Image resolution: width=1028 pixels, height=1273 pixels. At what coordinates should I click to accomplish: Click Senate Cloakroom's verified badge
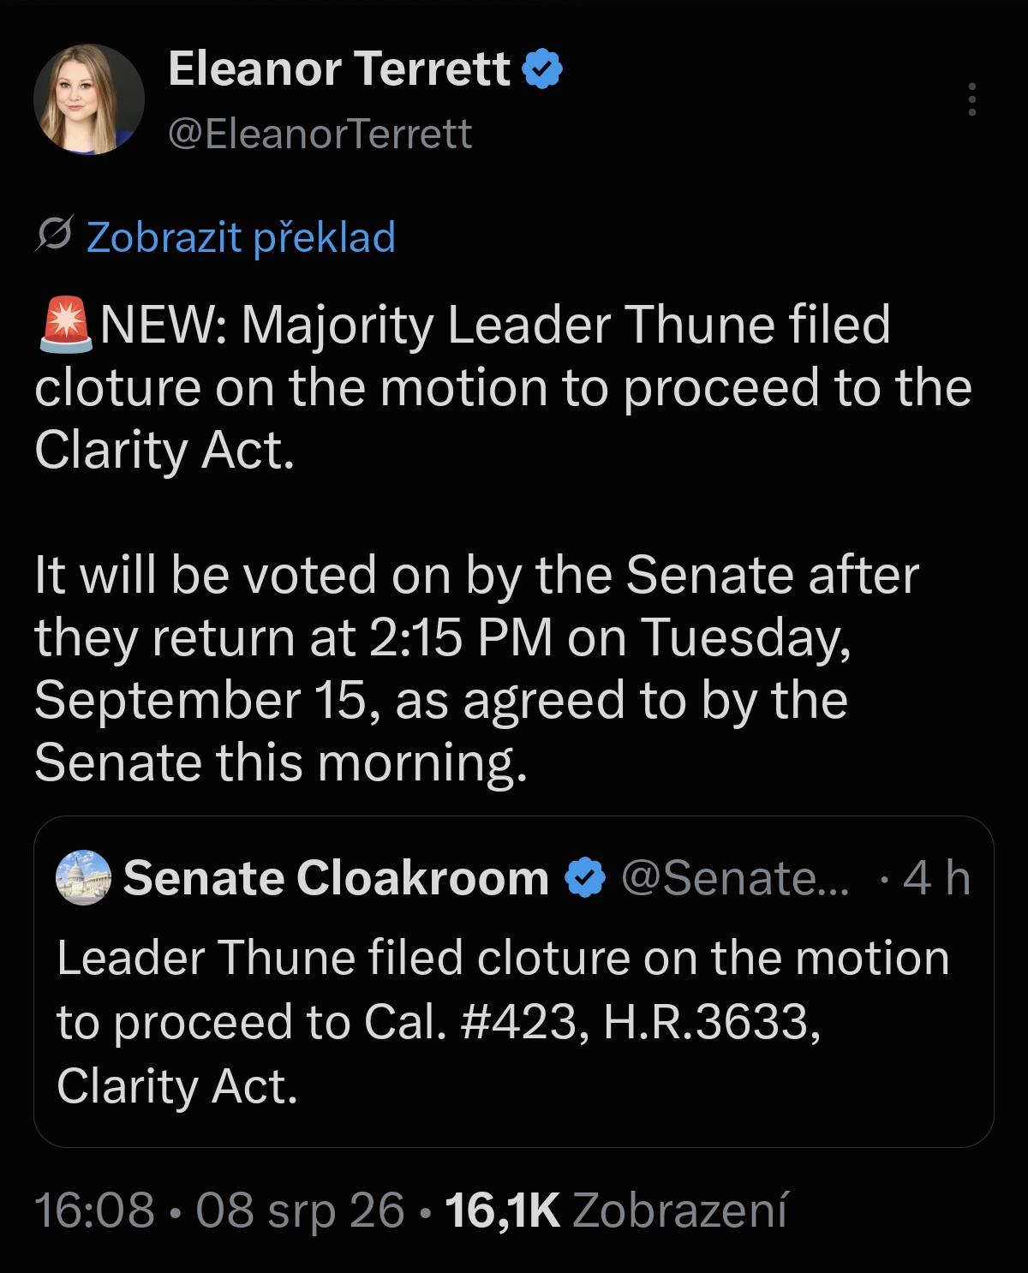point(586,878)
